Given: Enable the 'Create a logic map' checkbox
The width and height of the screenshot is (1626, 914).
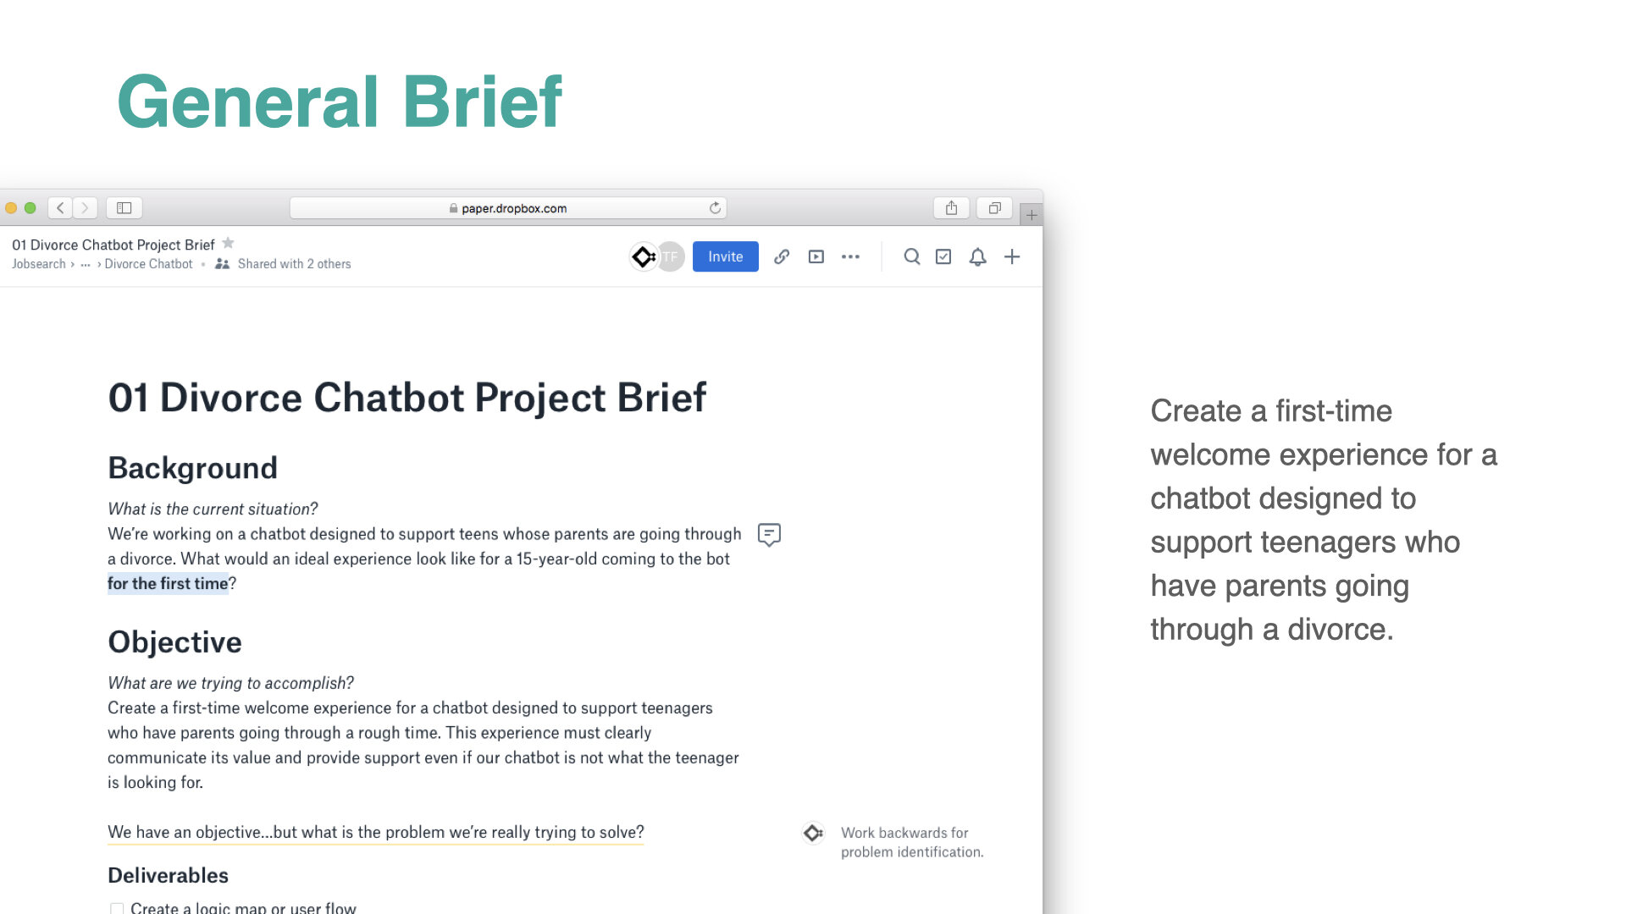Looking at the screenshot, I should point(116,907).
